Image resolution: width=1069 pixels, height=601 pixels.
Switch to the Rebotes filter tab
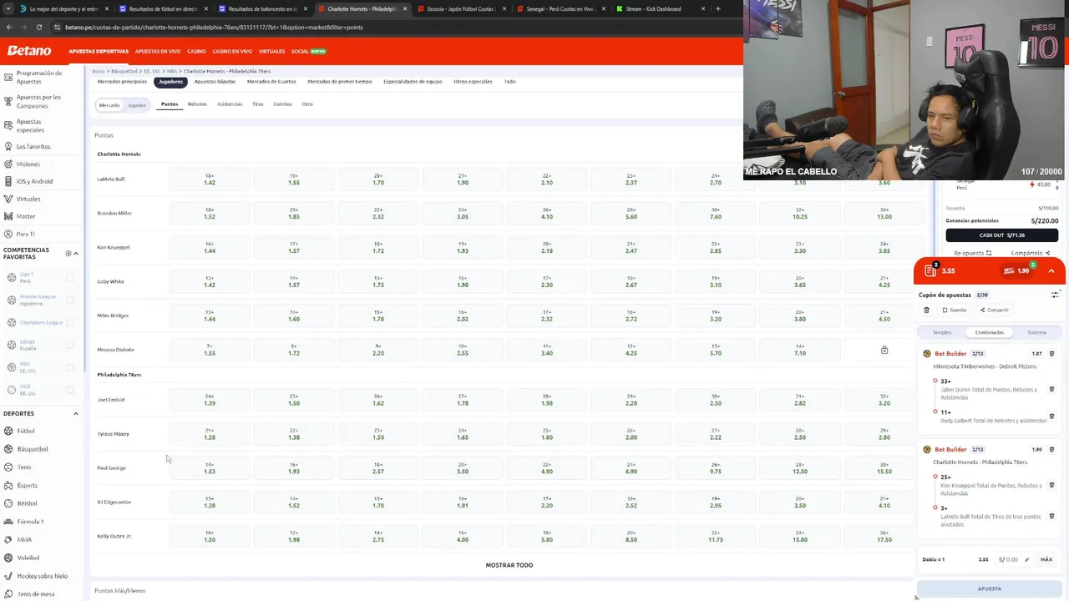point(197,104)
